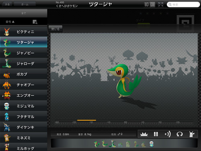The width and height of the screenshot is (201, 151).
Task: Go back with the 戻る button
Action: (7, 4)
